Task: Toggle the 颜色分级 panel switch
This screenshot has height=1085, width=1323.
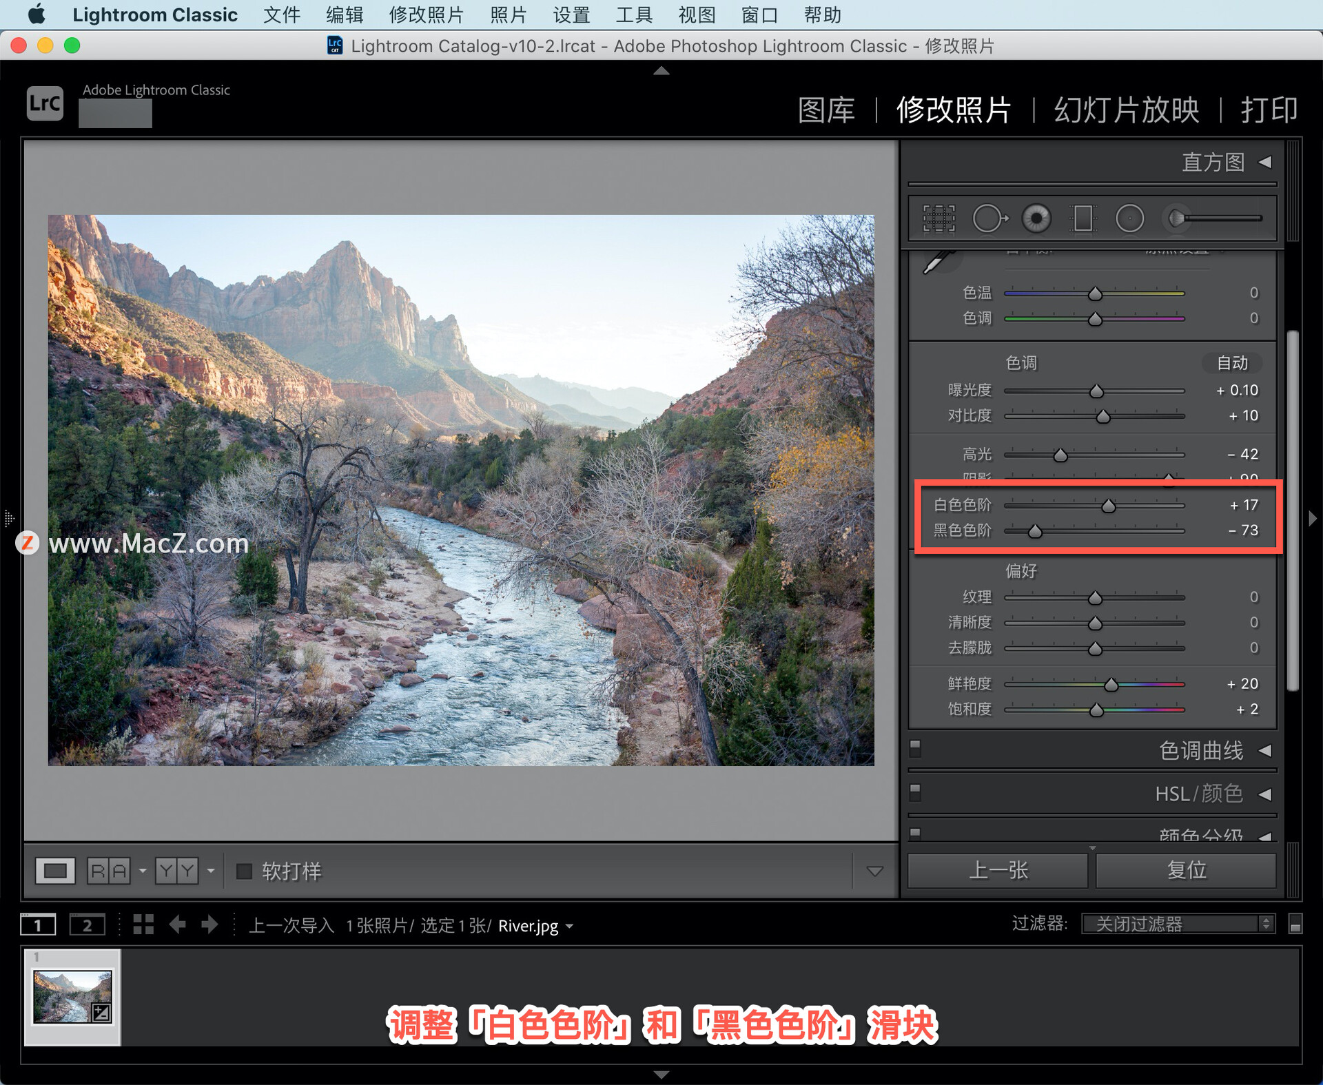Action: tap(916, 833)
